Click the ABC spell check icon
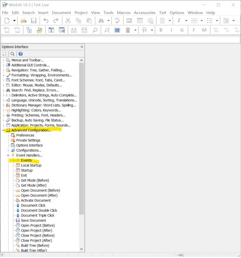241x258 pixels. (117, 21)
